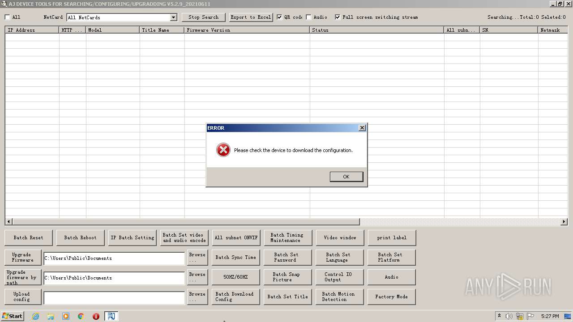Click the Audio button in the bottom button grid

click(x=392, y=277)
